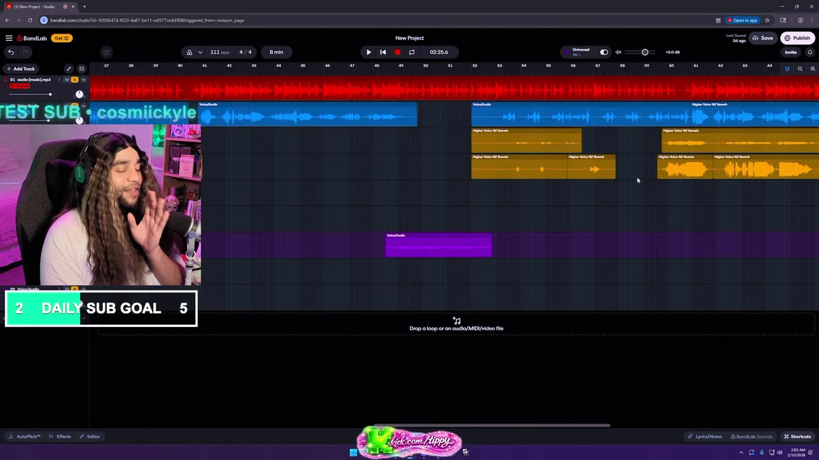Screen dimensions: 819x460
Task: Change the 4/4 time signature
Action: pos(246,52)
